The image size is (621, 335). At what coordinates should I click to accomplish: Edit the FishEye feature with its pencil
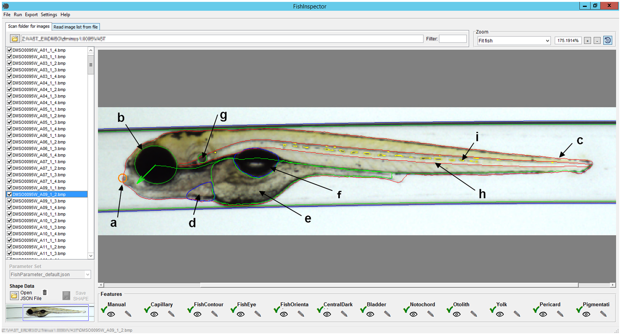[257, 314]
